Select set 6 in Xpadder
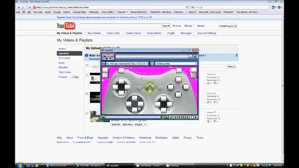The width and height of the screenshot is (299, 168). coord(187,117)
